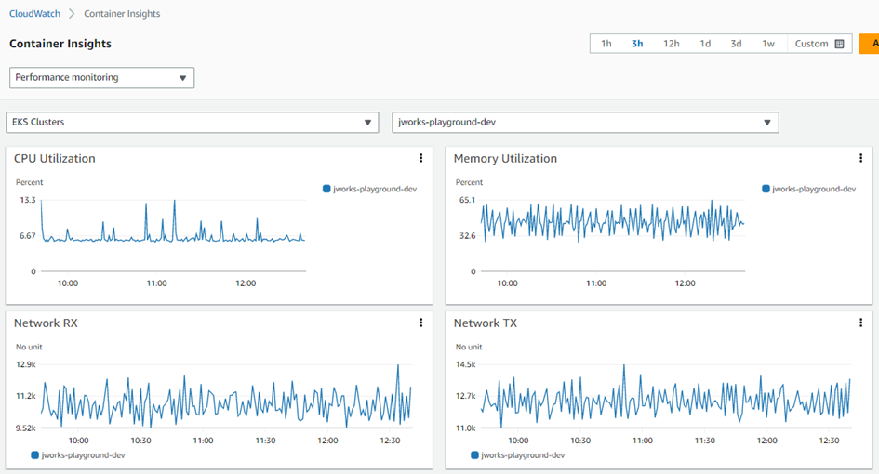Click the Memory Utilization line graph

(x=612, y=221)
